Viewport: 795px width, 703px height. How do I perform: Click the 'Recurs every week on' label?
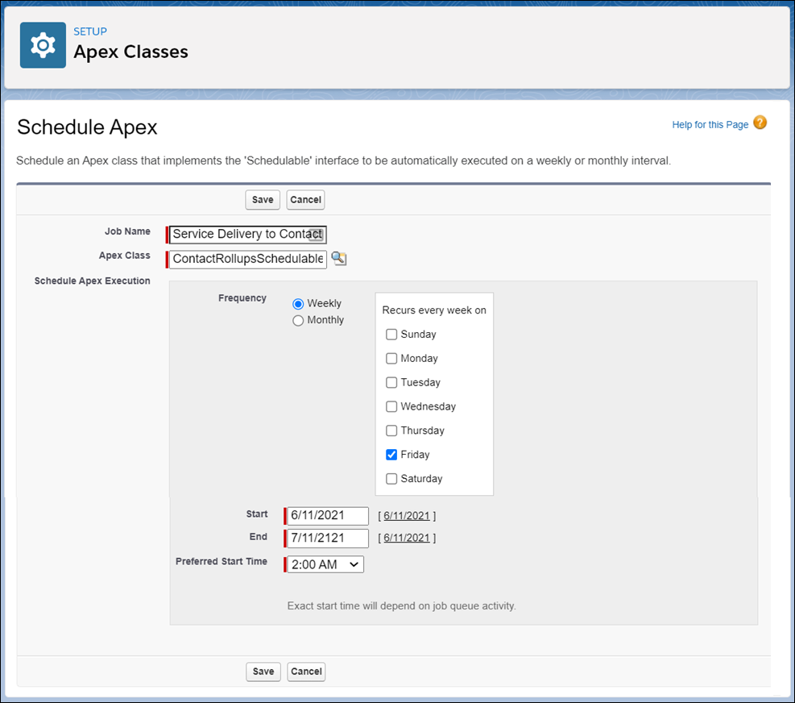pyautogui.click(x=434, y=310)
